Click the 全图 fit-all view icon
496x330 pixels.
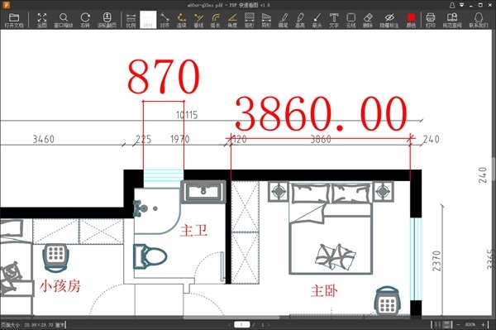(x=42, y=20)
